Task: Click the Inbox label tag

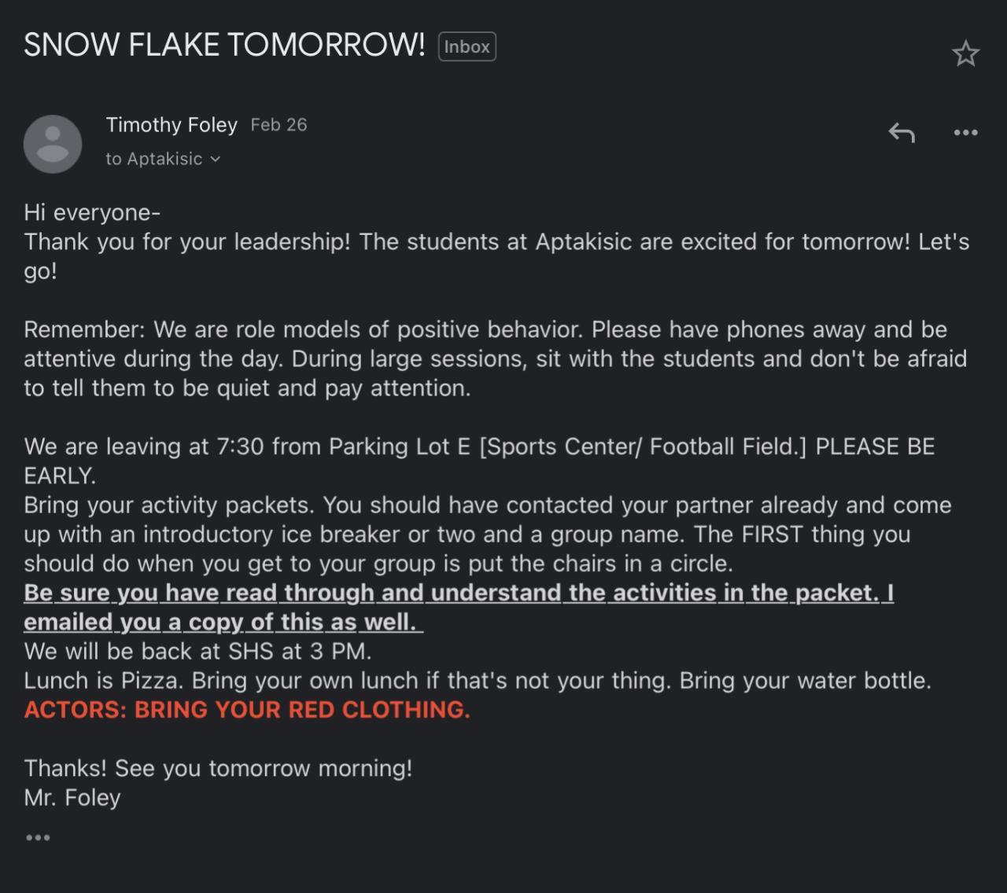Action: click(467, 46)
